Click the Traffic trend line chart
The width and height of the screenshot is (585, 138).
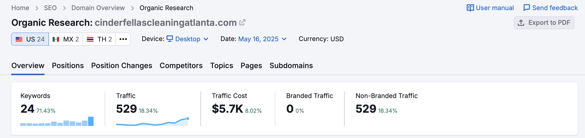tap(152, 122)
